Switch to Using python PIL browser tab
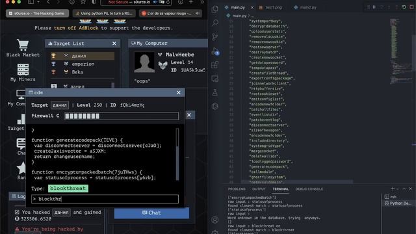The image size is (416, 234). [104, 13]
